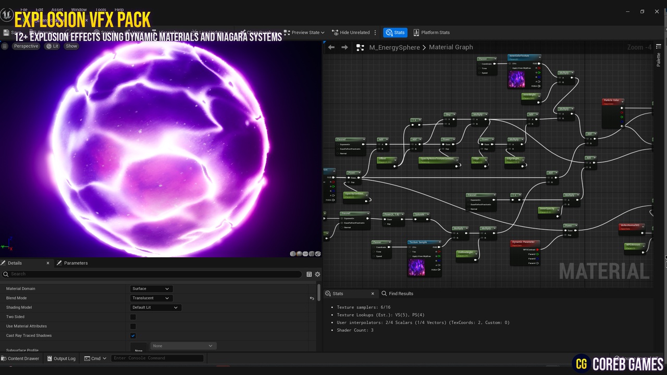Reset Blend Mode to its default value

312,298
